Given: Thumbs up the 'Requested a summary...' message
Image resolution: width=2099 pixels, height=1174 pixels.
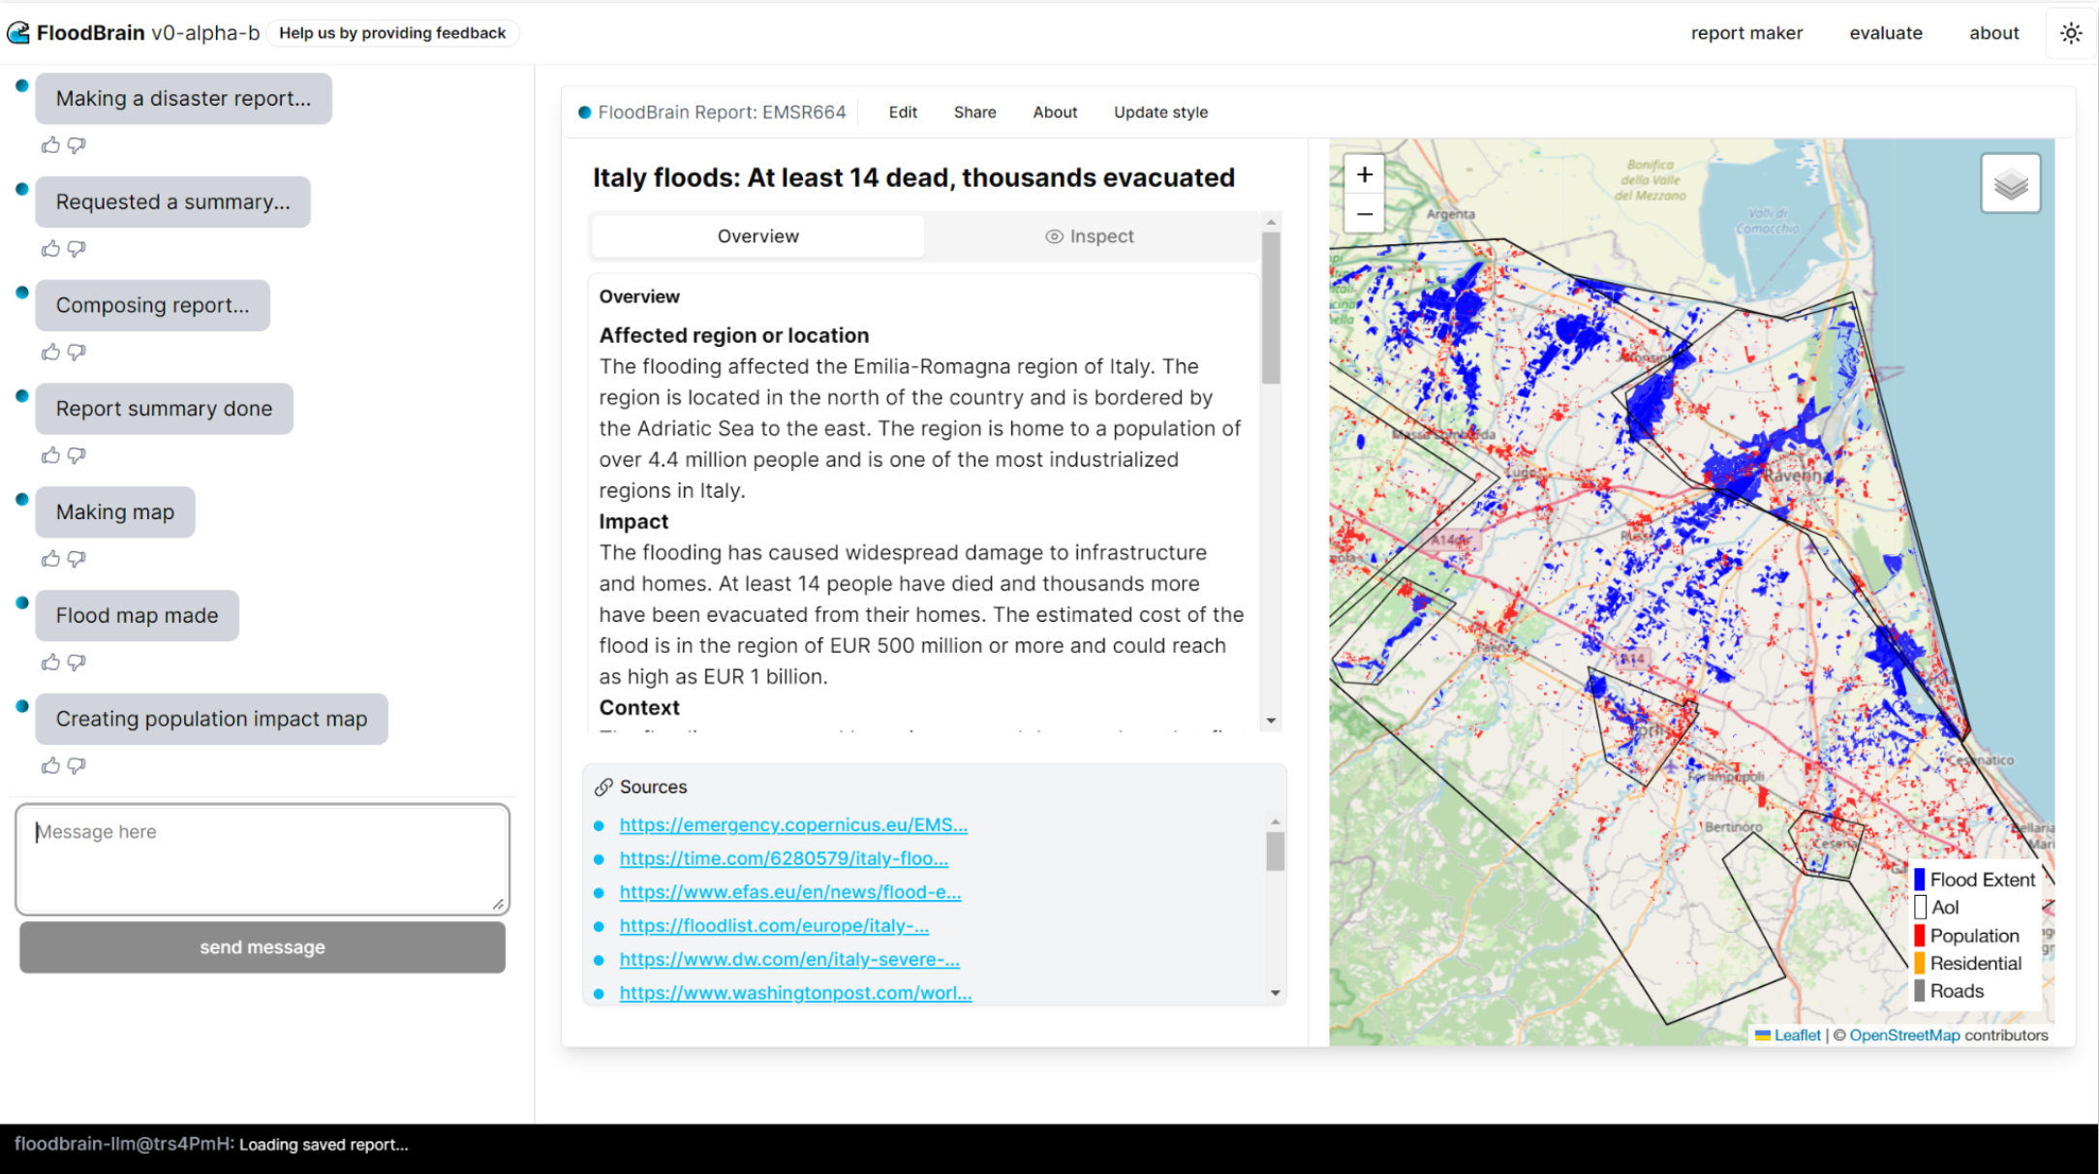Looking at the screenshot, I should (x=50, y=249).
